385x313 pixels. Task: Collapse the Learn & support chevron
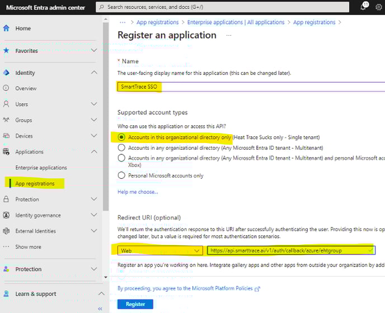[x=101, y=293]
